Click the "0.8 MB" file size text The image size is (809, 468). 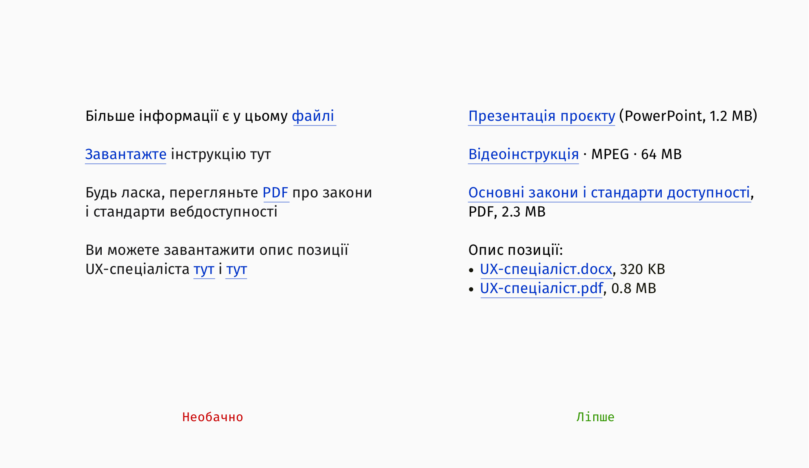[x=634, y=288]
